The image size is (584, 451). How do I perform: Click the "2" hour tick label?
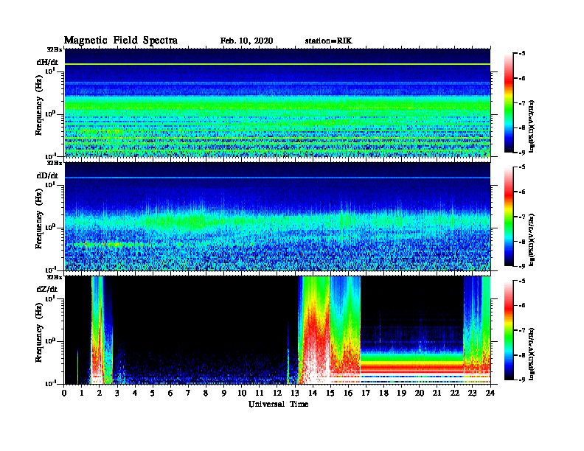tap(100, 393)
